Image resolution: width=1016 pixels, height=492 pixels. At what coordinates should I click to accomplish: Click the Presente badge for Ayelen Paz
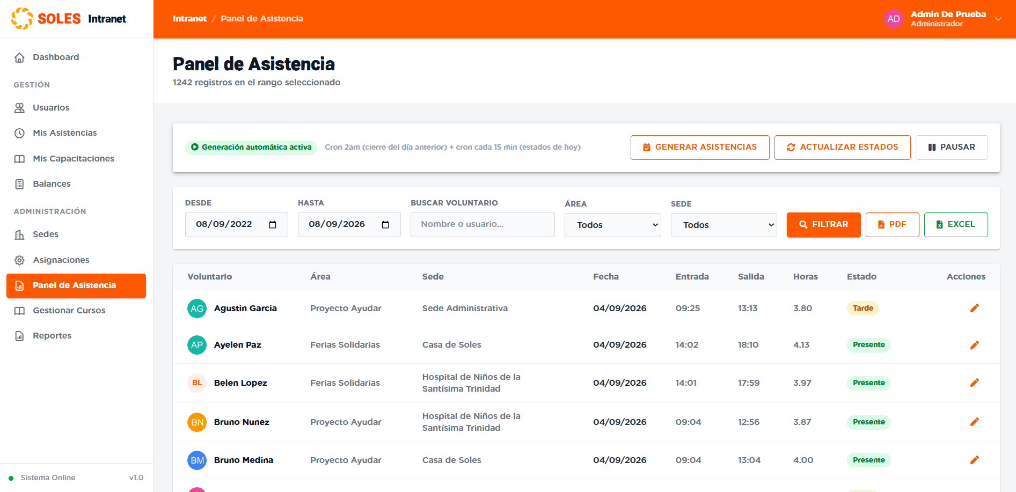[869, 345]
